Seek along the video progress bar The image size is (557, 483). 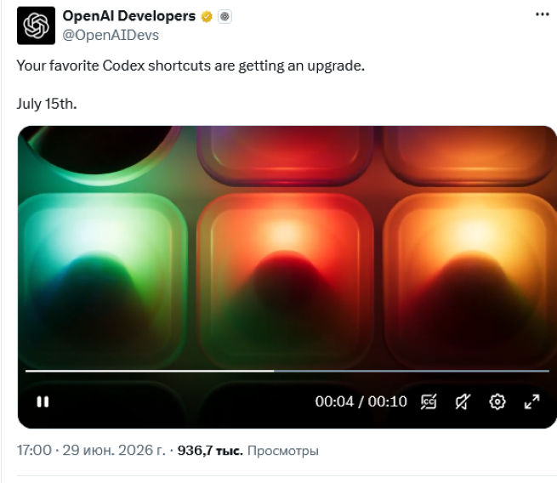287,371
